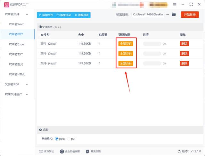
Task: Open PDF转HTML in sidebar
Action: [17, 74]
